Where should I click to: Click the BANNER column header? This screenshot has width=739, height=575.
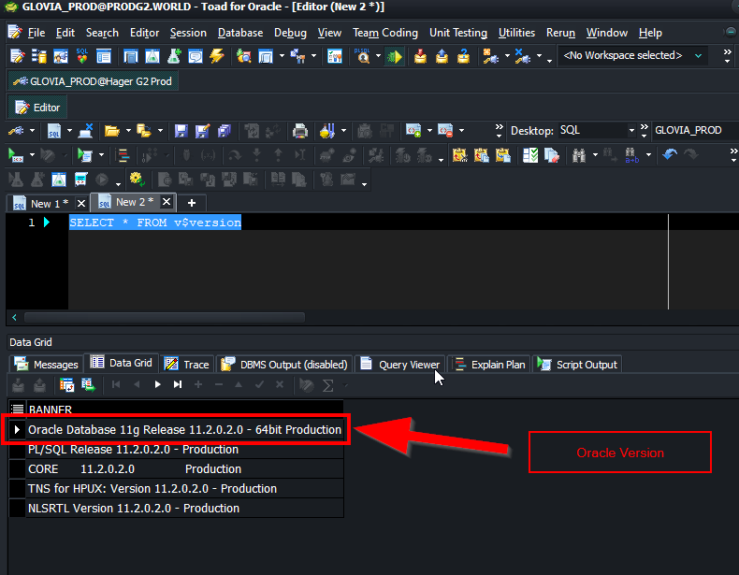183,409
